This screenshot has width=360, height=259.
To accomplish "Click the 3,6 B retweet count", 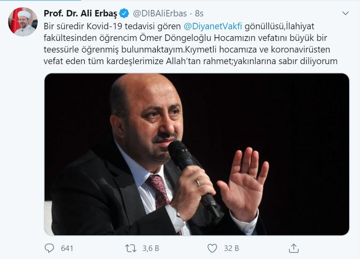I will click(x=151, y=249).
